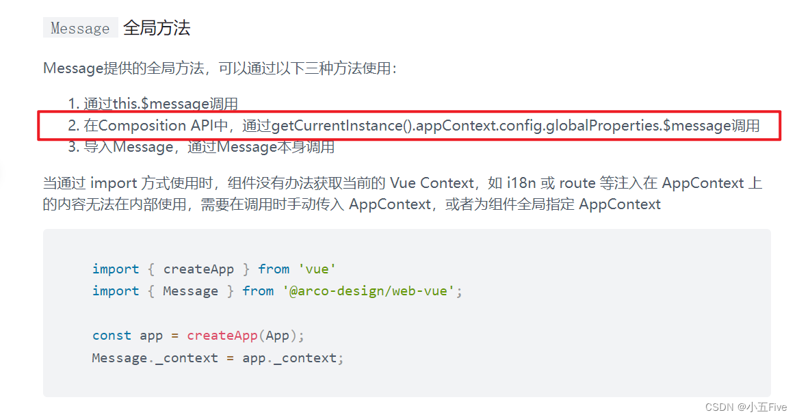This screenshot has width=797, height=419.
Task: Click the second from keyword in code
Action: click(258, 291)
